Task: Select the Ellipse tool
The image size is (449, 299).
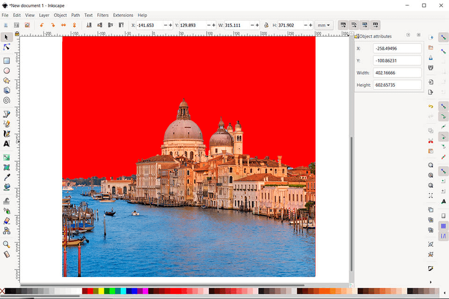Action: [7, 71]
